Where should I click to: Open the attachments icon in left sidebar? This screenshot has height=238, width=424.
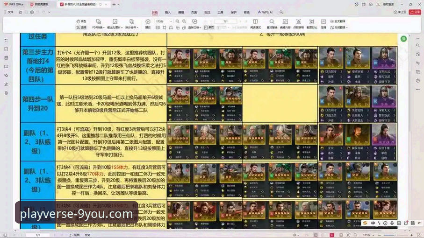[6, 76]
